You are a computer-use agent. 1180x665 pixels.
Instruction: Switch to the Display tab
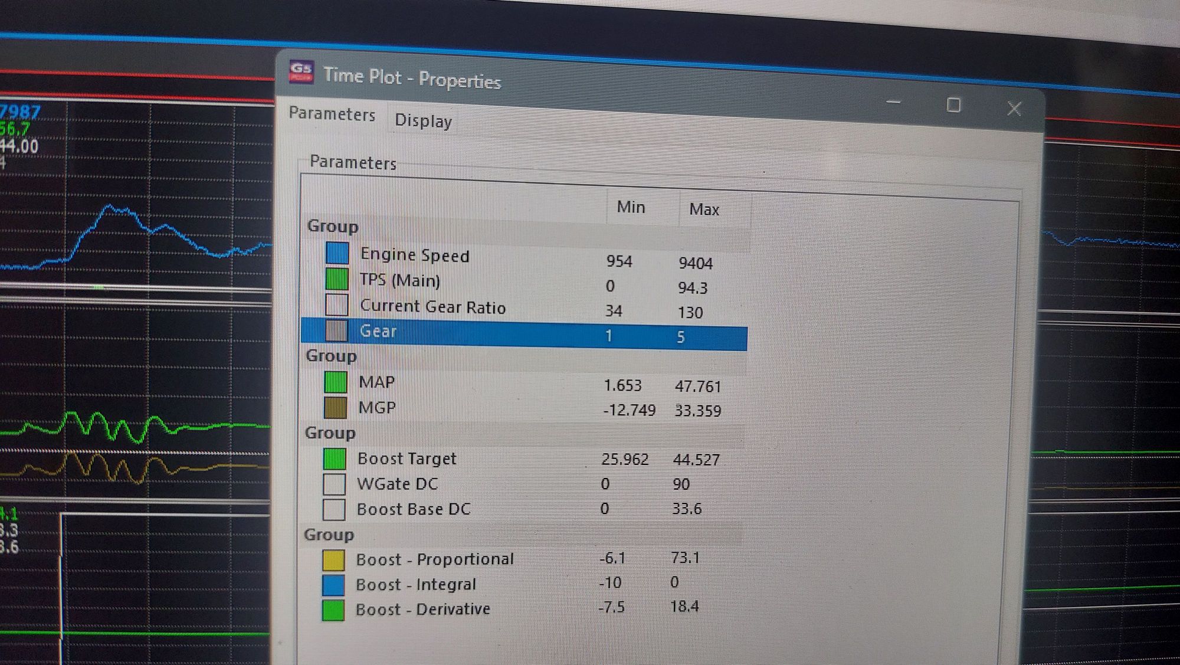point(423,120)
